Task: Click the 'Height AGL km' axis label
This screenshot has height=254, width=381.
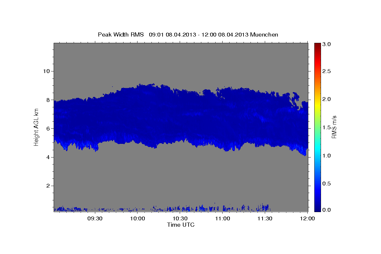Action: [36, 127]
